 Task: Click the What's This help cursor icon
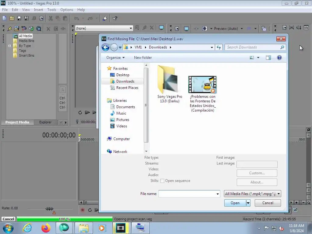115,19
